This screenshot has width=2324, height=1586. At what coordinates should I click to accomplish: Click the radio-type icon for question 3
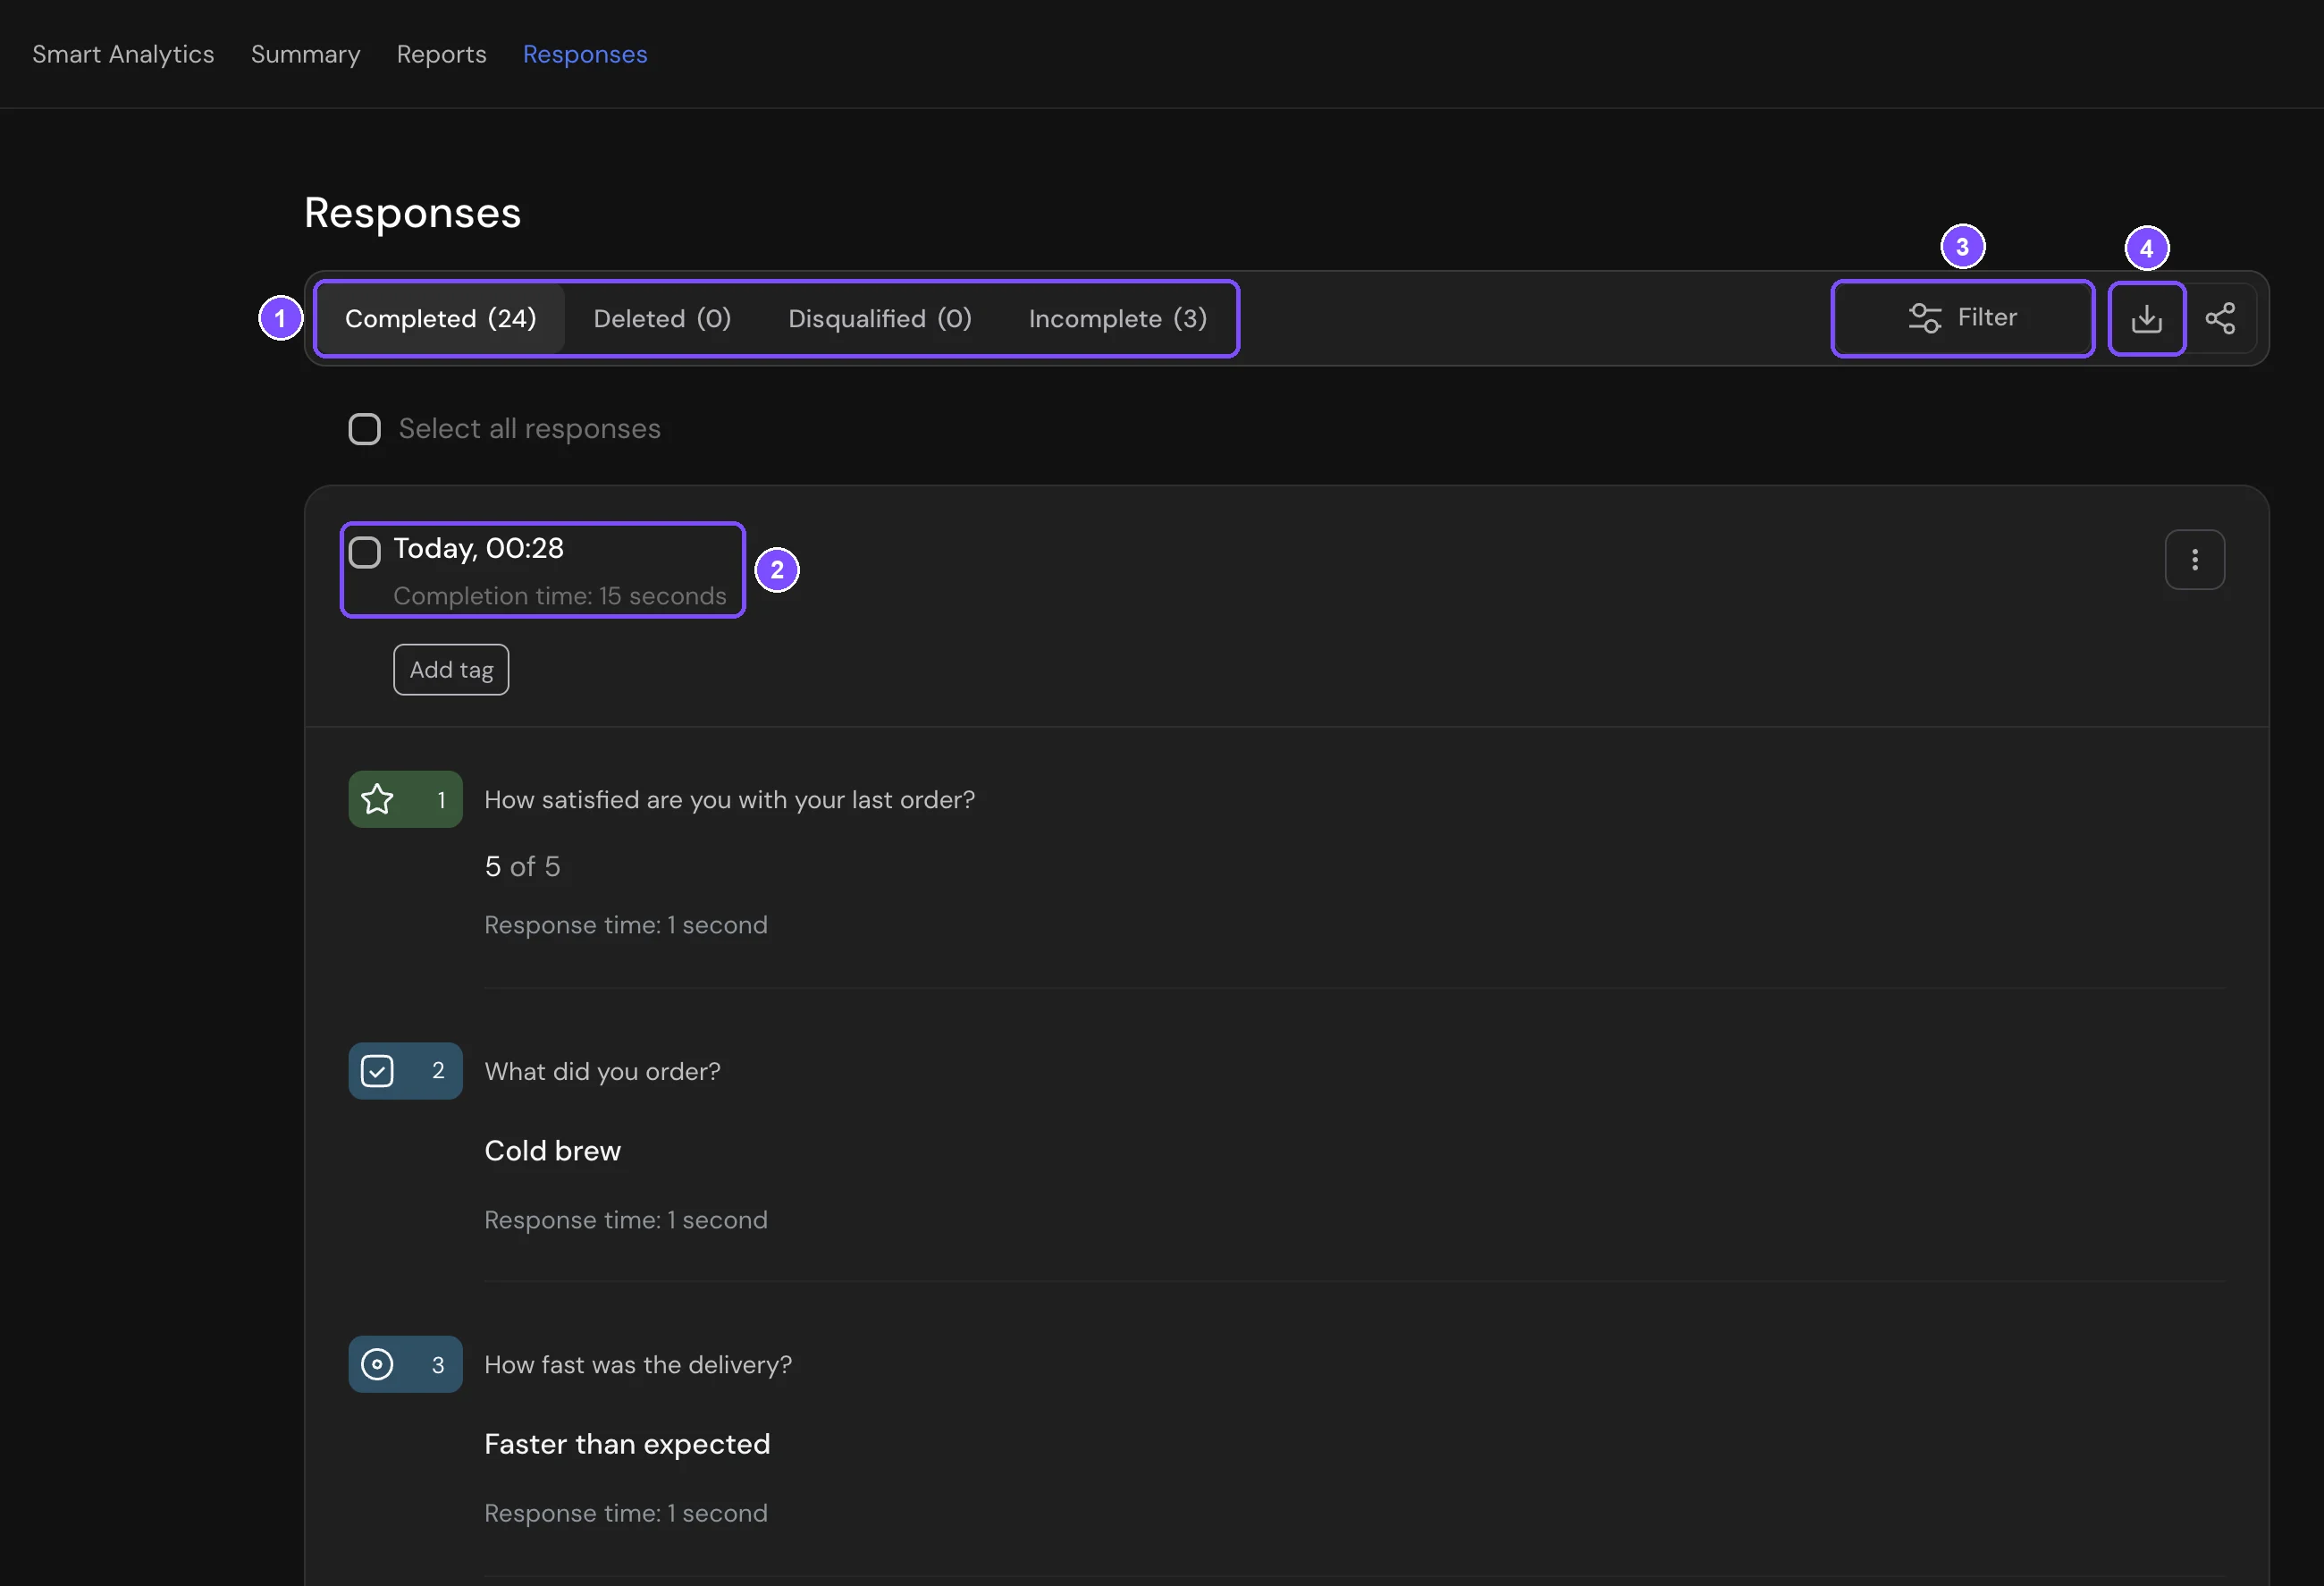coord(377,1364)
